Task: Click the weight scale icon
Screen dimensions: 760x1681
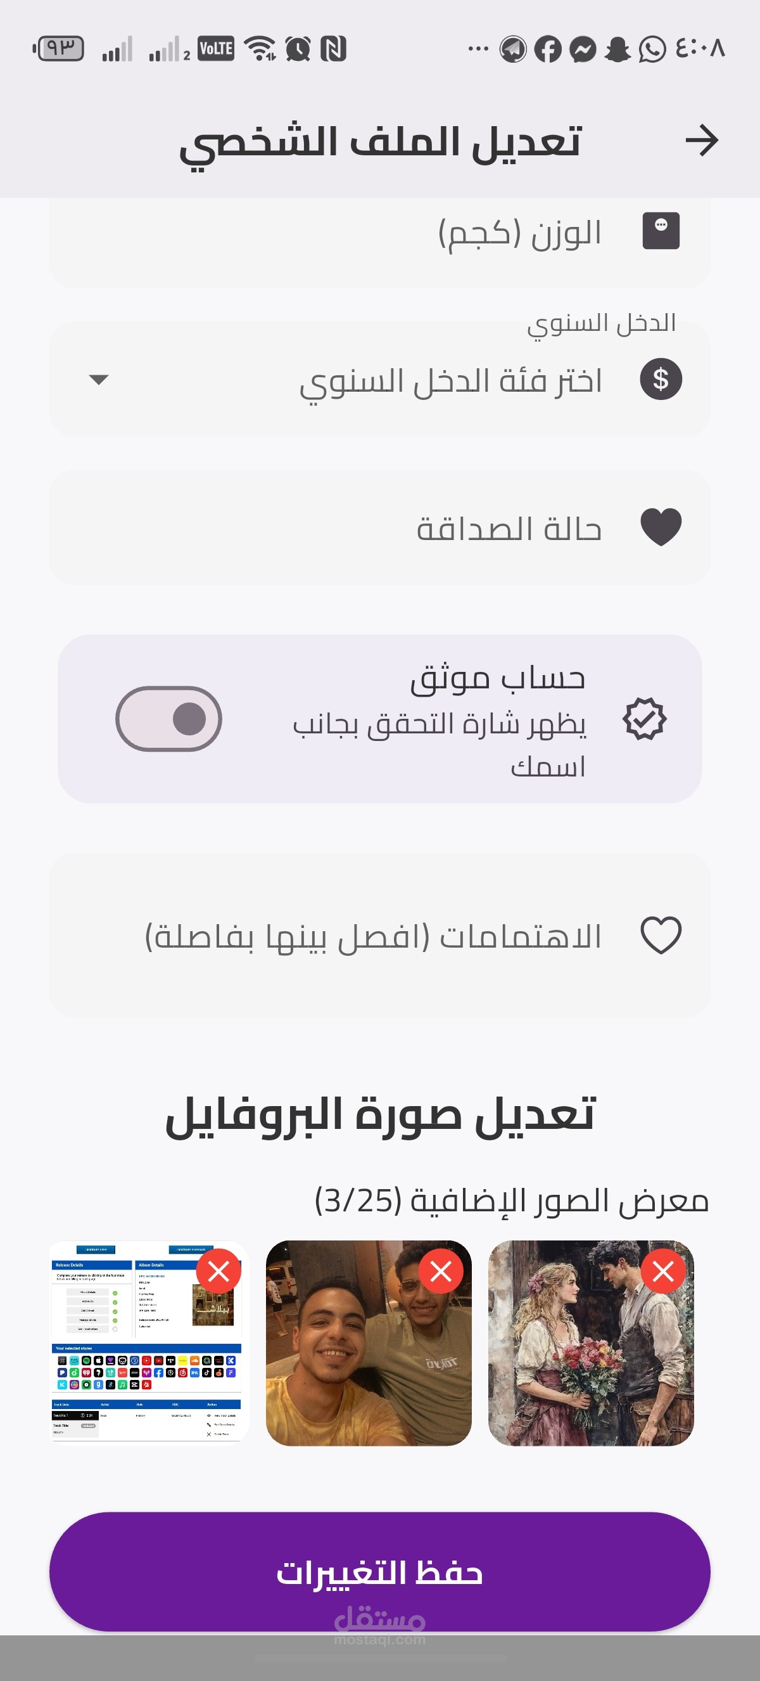Action: (661, 231)
